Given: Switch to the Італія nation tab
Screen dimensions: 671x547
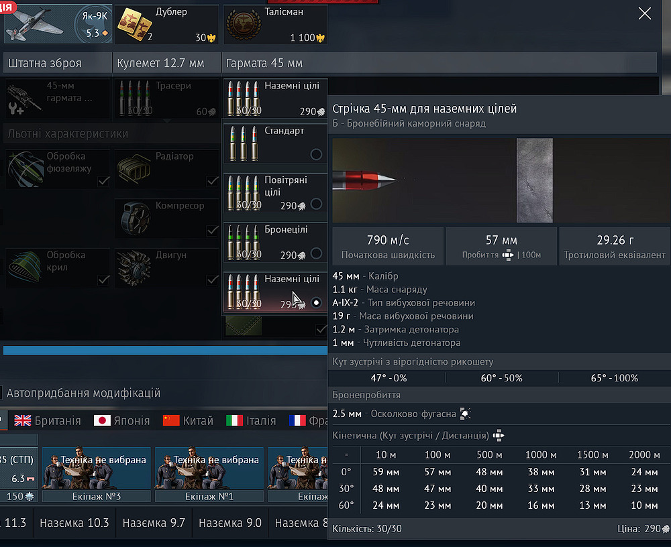Looking at the screenshot, I should tap(251, 421).
